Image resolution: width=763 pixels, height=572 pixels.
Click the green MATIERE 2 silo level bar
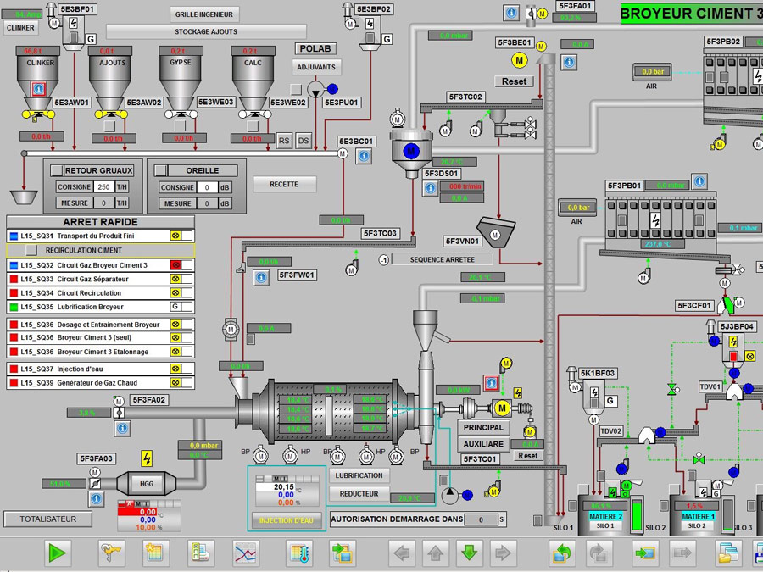[638, 516]
